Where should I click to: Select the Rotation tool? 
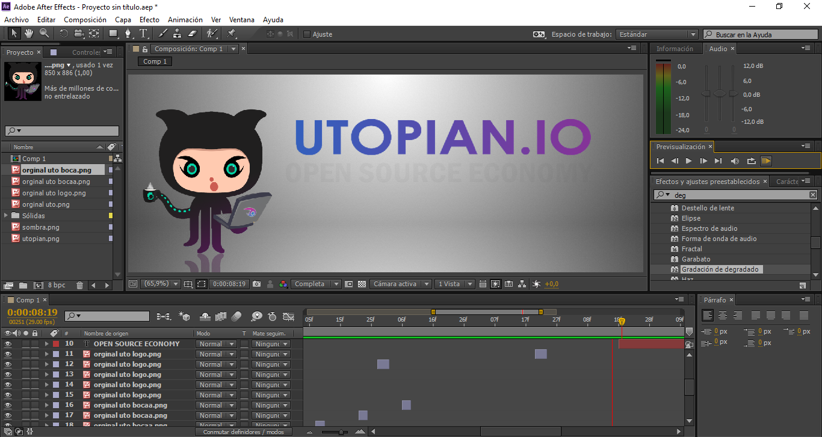(x=64, y=33)
